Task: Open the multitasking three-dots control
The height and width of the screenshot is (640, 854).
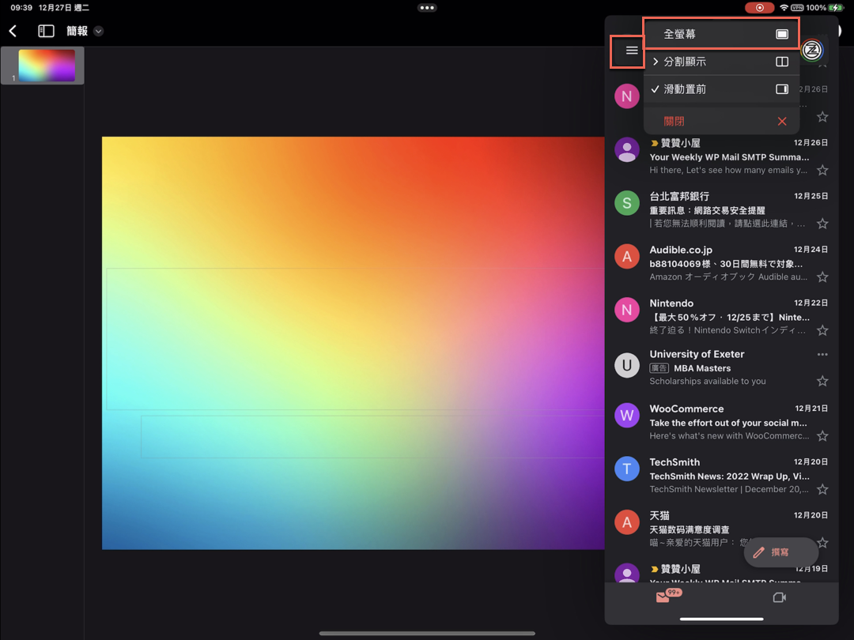Action: tap(427, 8)
